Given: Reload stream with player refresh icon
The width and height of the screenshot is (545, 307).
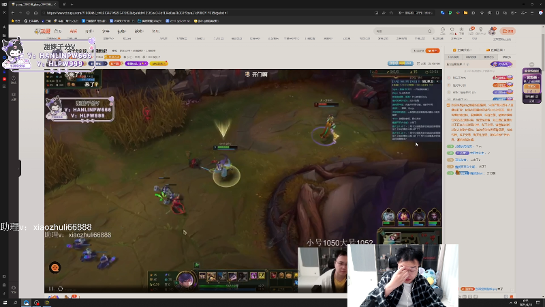Looking at the screenshot, I should click(61, 289).
